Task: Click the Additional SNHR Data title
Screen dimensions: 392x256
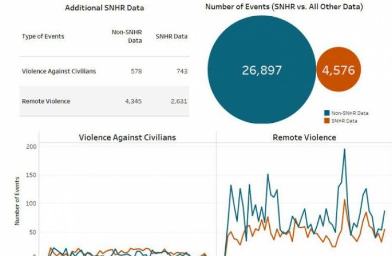Action: (x=104, y=8)
